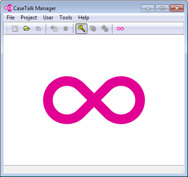
Task: Open the File menu
Action: coord(11,18)
